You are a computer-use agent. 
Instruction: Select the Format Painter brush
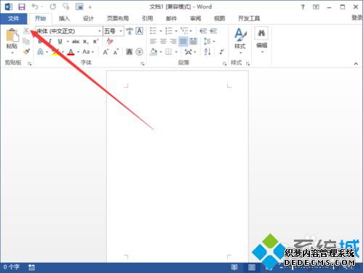pyautogui.click(x=26, y=52)
